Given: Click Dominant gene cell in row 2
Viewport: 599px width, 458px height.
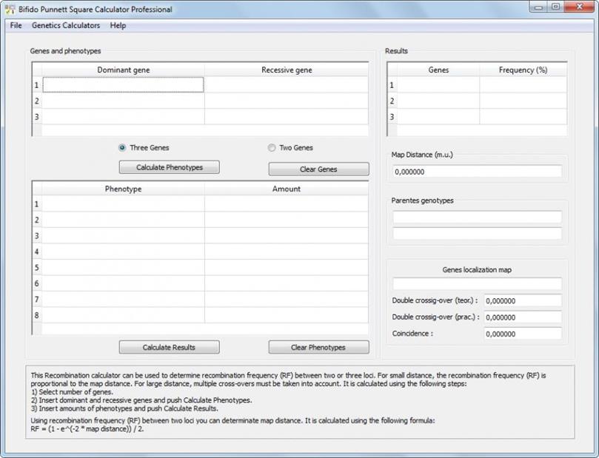Looking at the screenshot, I should (123, 101).
